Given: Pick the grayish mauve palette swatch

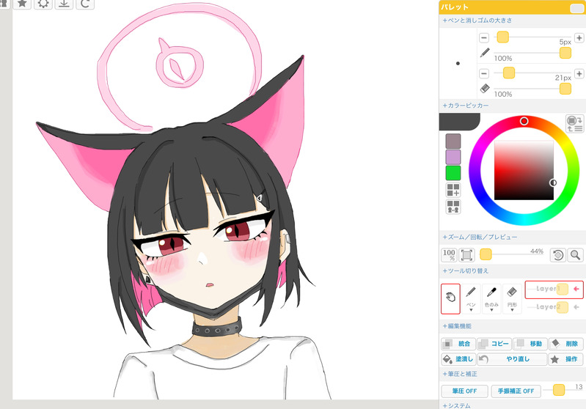Looking at the screenshot, I should coord(453,141).
